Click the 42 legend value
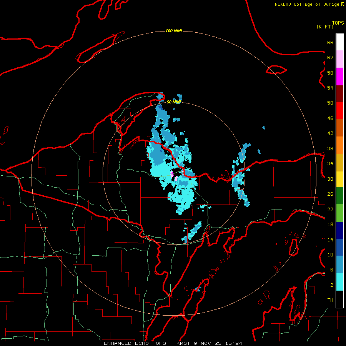The height and width of the screenshot is (346, 346). pyautogui.click(x=330, y=133)
